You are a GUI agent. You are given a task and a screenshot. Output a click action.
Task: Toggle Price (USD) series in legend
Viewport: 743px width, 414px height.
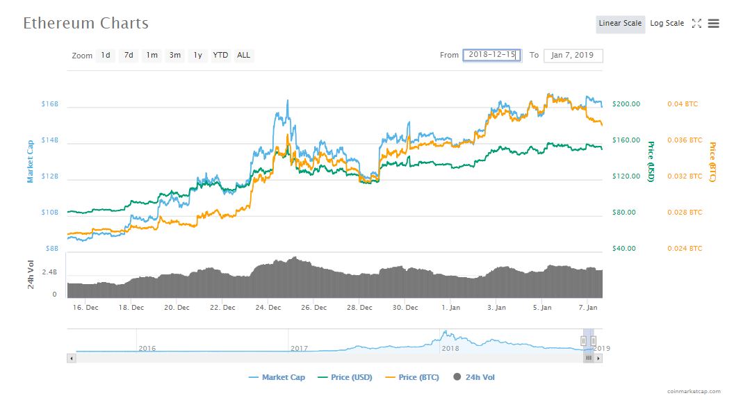(345, 377)
